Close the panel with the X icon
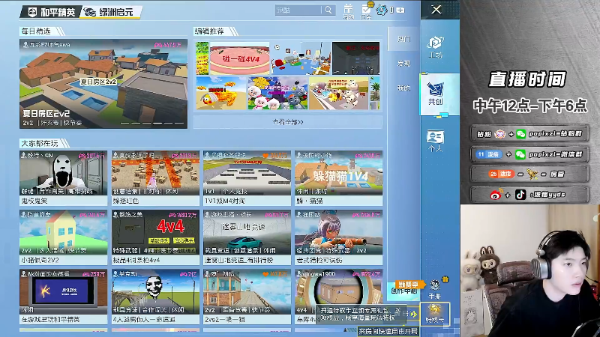The height and width of the screenshot is (337, 600). click(x=436, y=10)
